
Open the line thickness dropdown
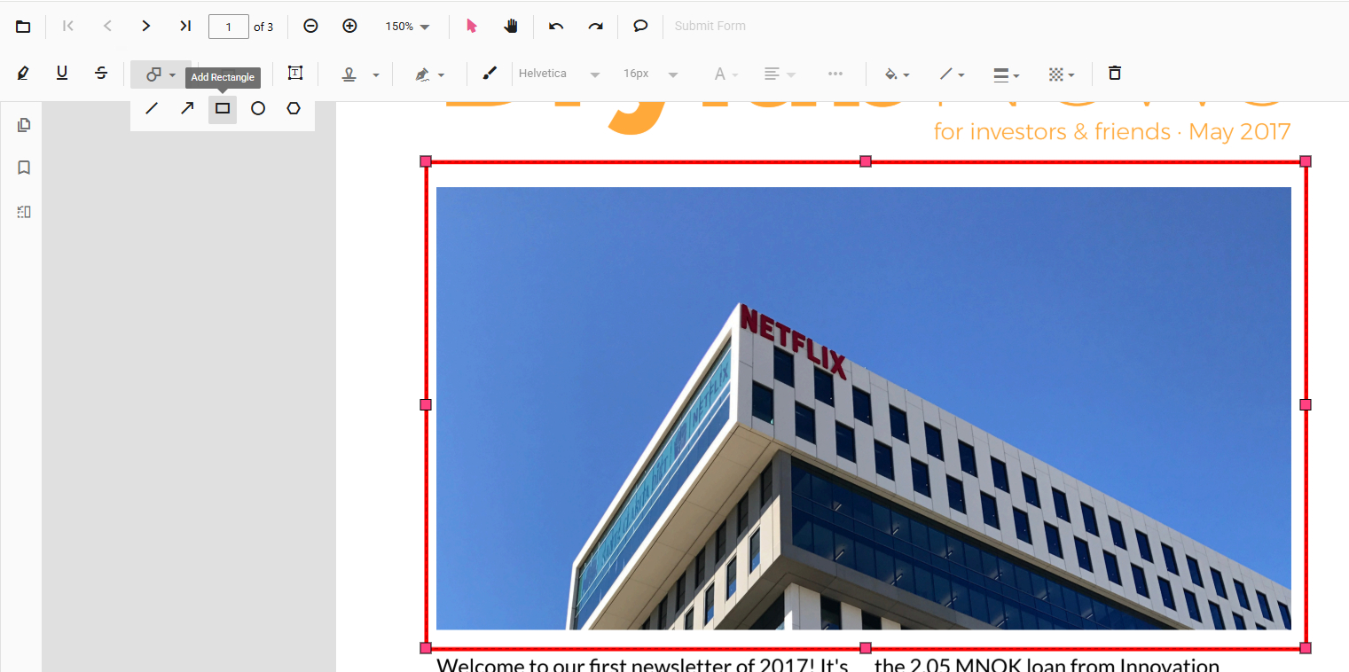pyautogui.click(x=1006, y=74)
